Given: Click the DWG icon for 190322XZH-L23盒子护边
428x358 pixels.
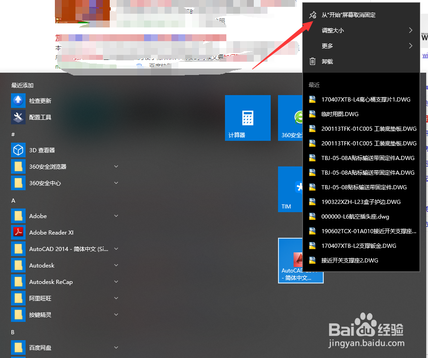Looking at the screenshot, I should click(312, 202).
